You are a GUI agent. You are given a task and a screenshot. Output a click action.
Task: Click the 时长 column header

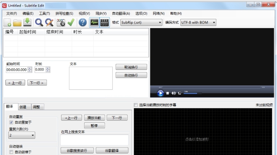click(82, 32)
